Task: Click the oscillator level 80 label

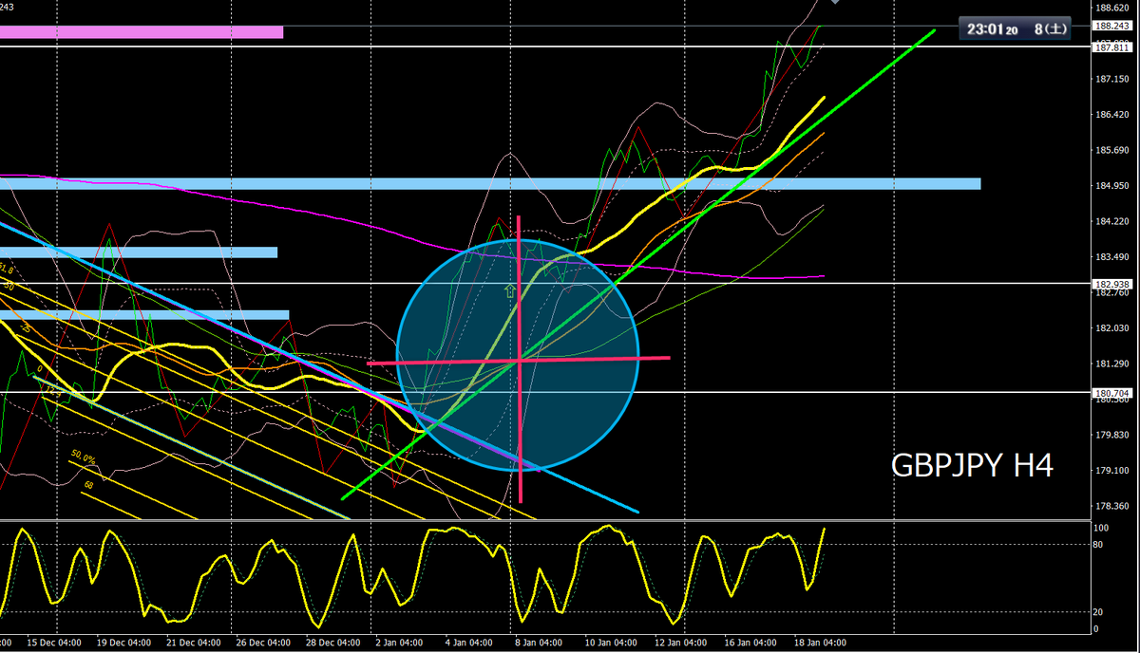Action: click(x=1100, y=545)
